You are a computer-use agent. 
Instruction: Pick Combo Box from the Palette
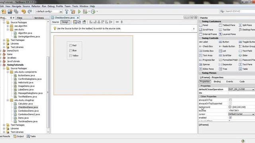pos(206,51)
